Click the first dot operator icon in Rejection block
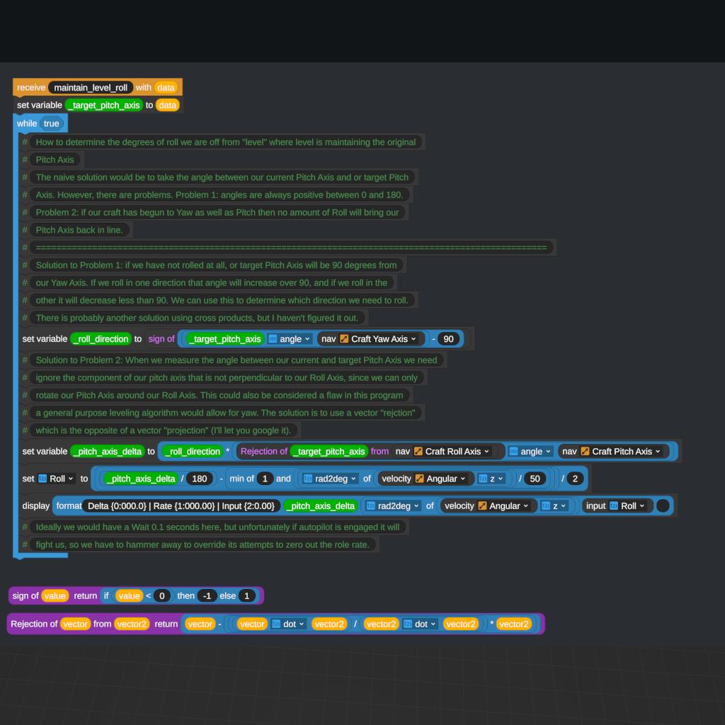The width and height of the screenshot is (725, 725). point(277,624)
